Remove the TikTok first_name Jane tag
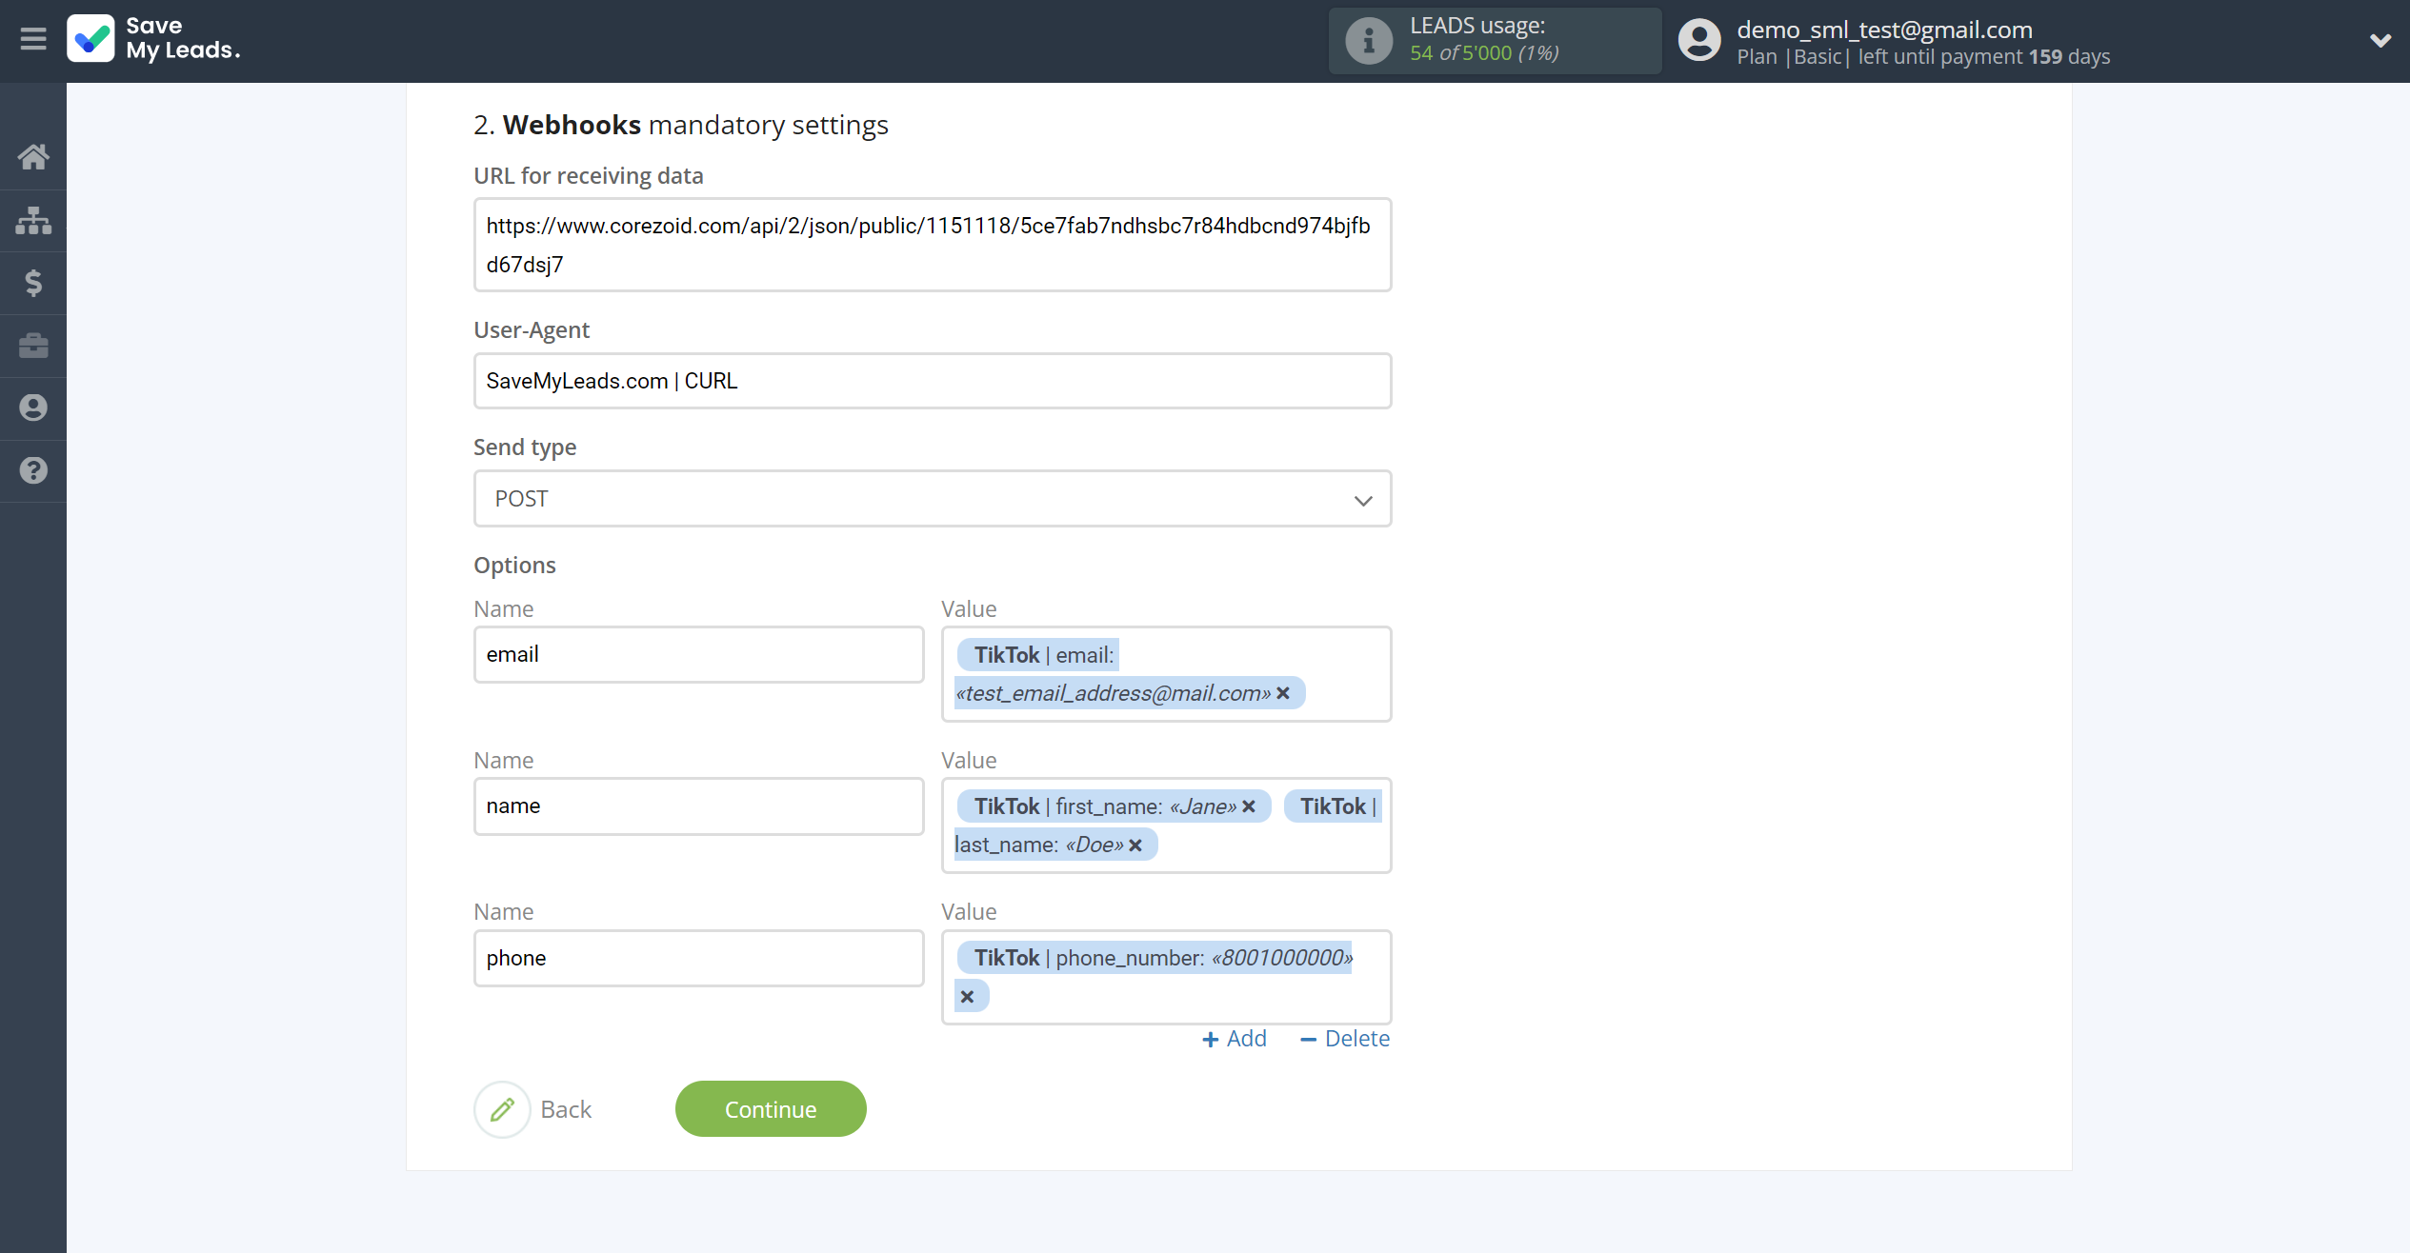 click(x=1249, y=806)
